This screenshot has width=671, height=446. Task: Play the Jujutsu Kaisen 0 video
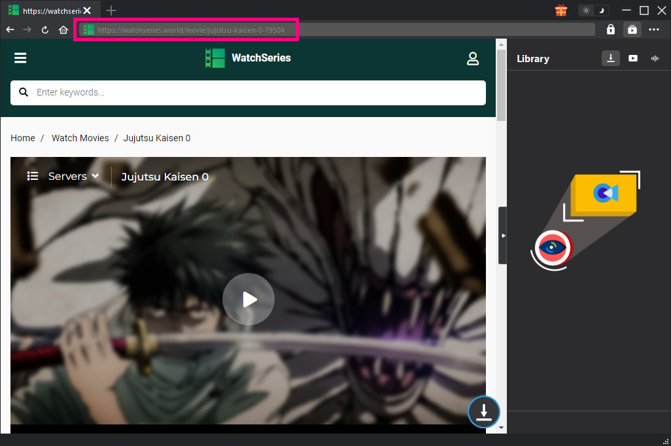click(249, 300)
